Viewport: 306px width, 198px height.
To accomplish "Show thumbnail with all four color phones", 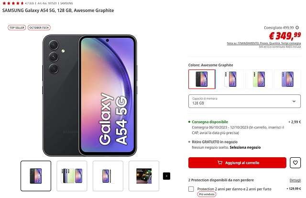I will click(x=72, y=176).
